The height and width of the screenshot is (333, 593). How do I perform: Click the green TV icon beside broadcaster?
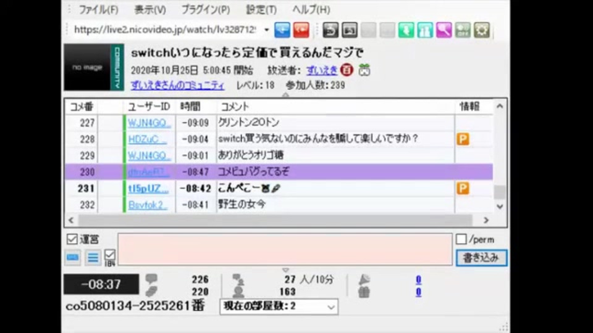tap(364, 70)
